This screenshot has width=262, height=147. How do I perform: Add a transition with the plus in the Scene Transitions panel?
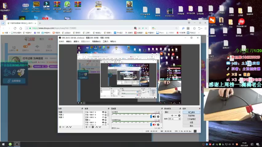pyautogui.click(x=172, y=116)
